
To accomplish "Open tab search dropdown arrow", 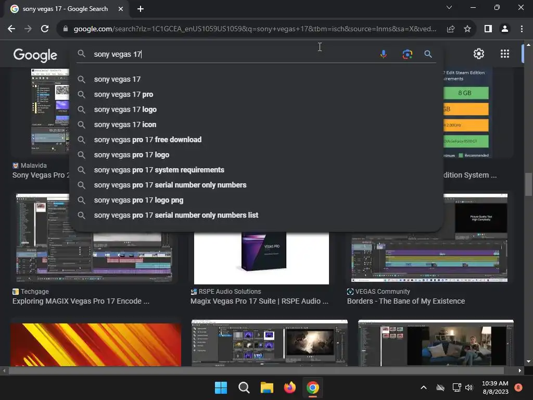I will 449,7.
